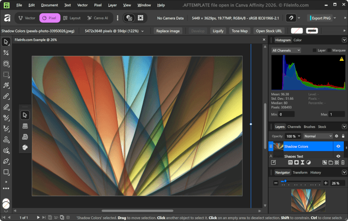
Task: Create a new group folder icon
Action: (x=331, y=162)
